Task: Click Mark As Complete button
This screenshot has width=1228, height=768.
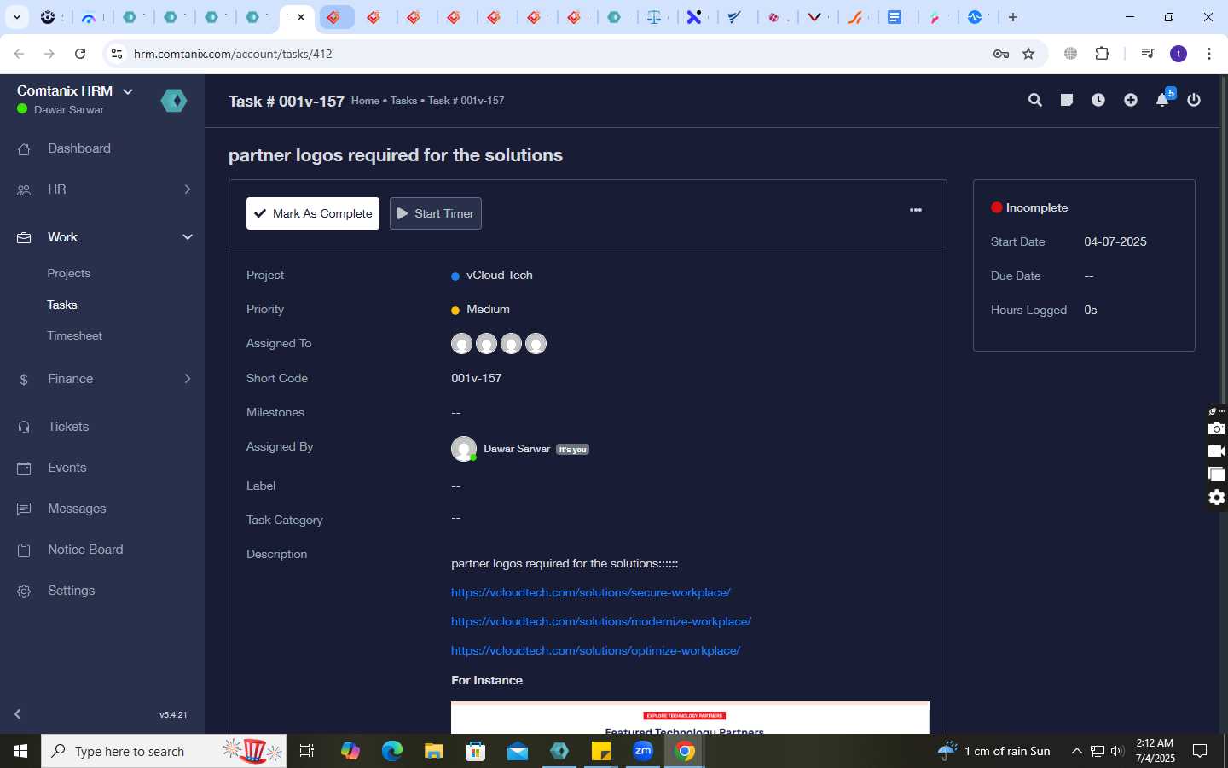Action: 313,213
